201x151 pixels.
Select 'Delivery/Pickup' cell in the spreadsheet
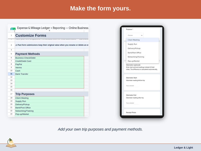pyautogui.click(x=49, y=104)
